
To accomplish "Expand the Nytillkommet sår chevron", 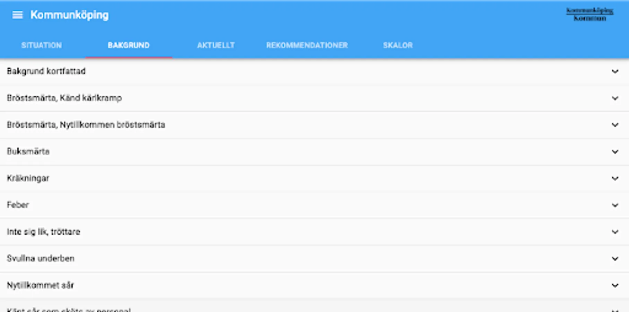I will tap(615, 286).
